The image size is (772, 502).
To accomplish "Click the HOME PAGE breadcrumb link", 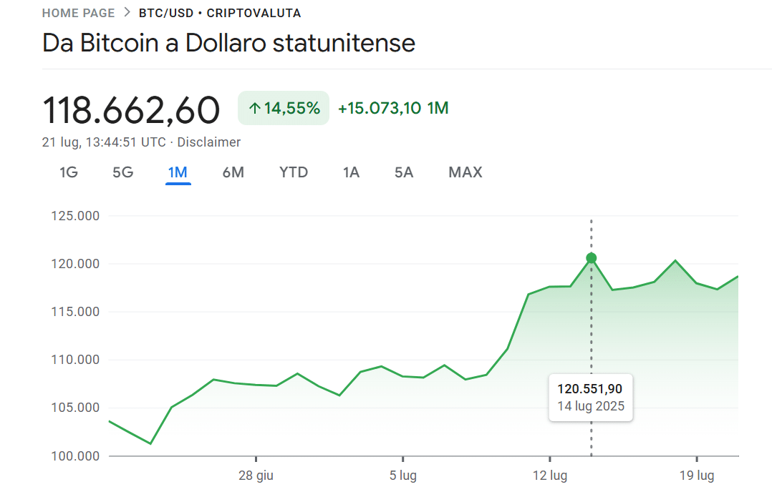I will pyautogui.click(x=78, y=13).
